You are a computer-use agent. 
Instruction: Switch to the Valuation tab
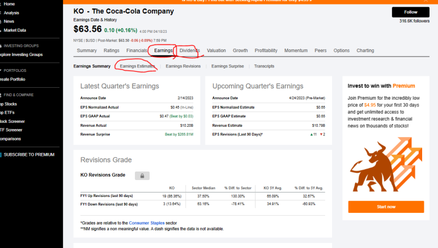(x=216, y=50)
